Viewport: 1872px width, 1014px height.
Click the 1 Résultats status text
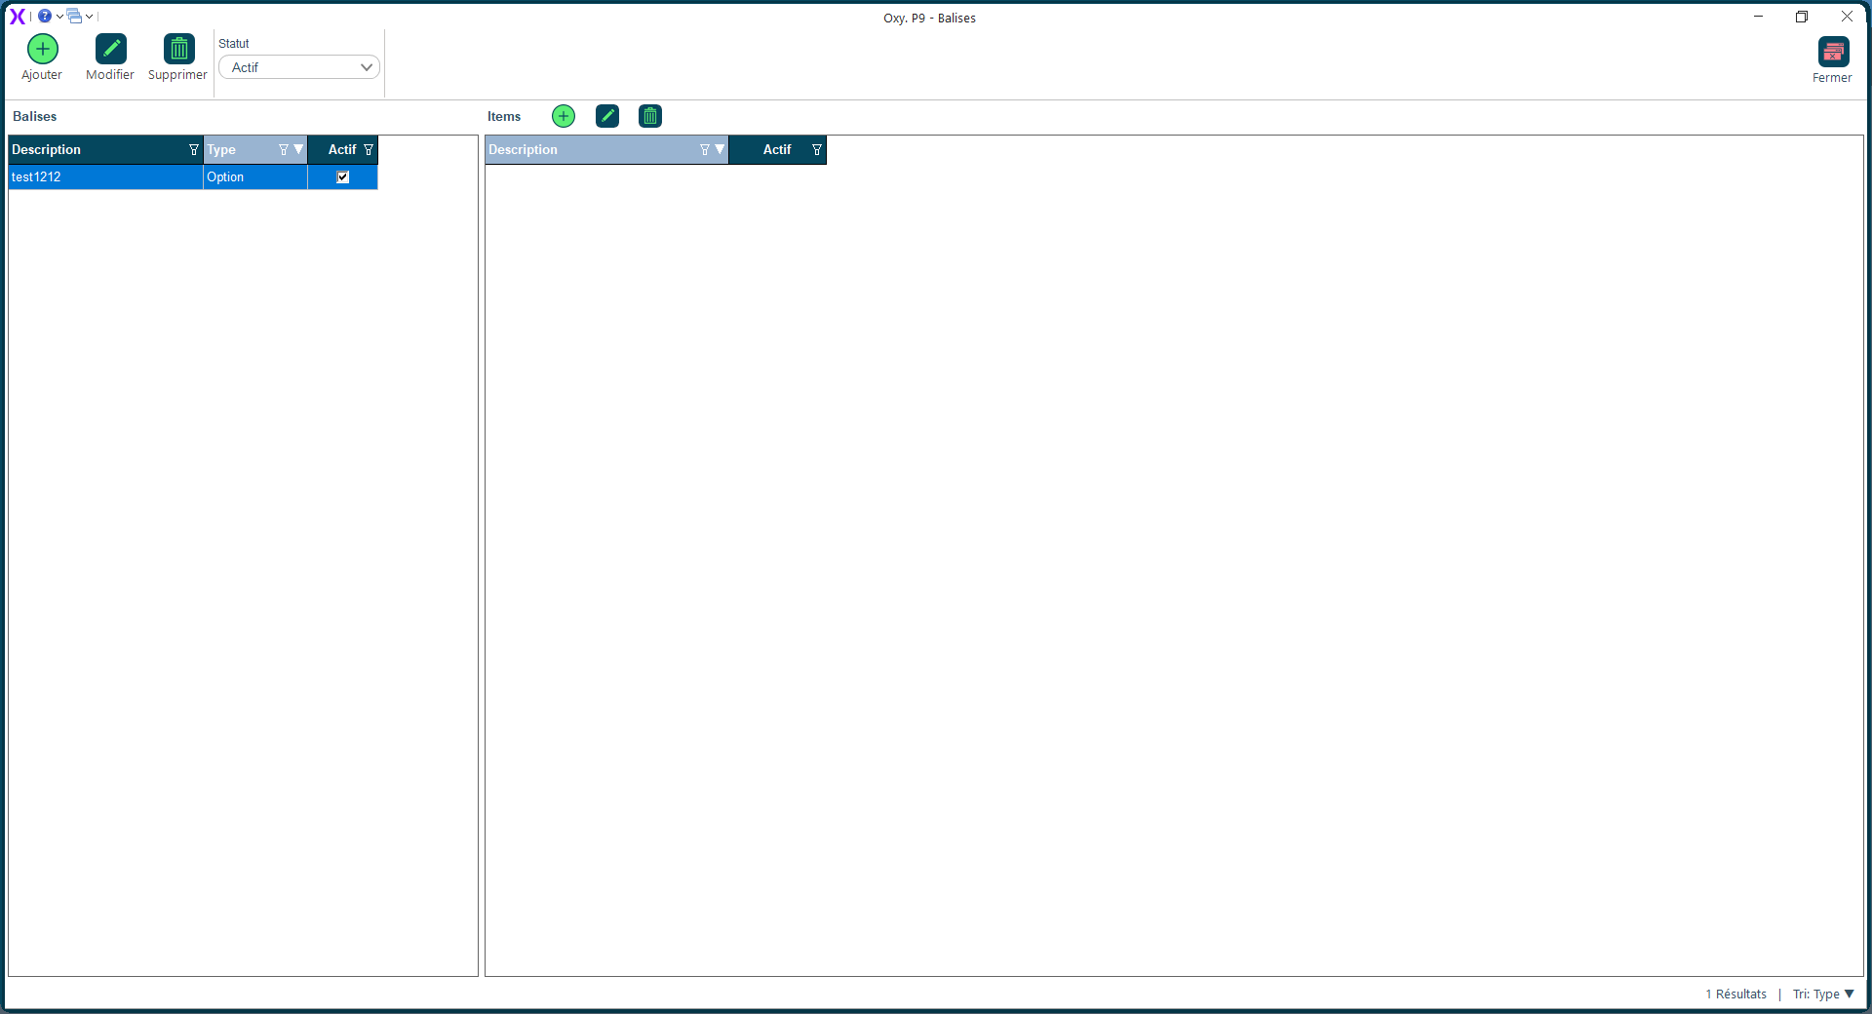tap(1735, 994)
